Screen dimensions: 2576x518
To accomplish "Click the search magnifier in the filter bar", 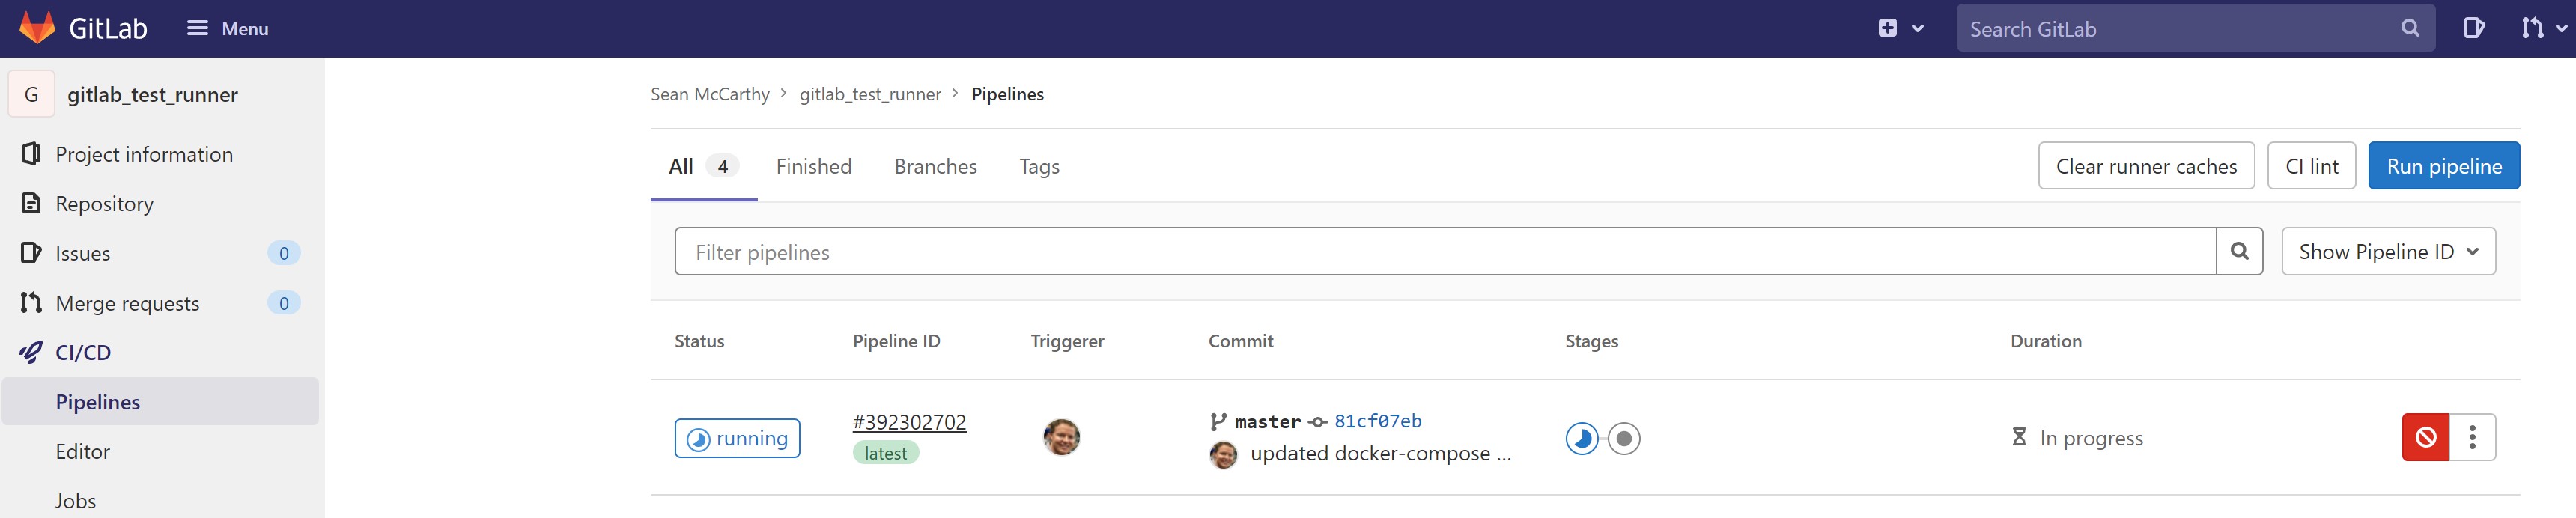I will [x=2241, y=251].
